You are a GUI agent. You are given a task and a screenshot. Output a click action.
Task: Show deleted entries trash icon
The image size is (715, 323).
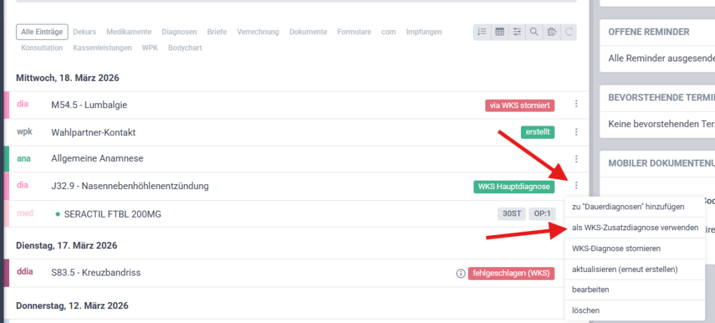click(x=552, y=31)
